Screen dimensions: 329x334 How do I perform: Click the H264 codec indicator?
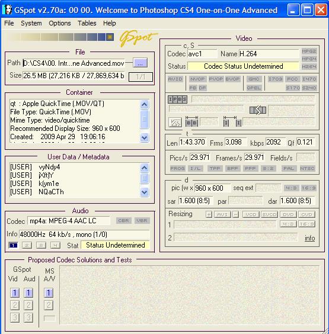point(309,67)
